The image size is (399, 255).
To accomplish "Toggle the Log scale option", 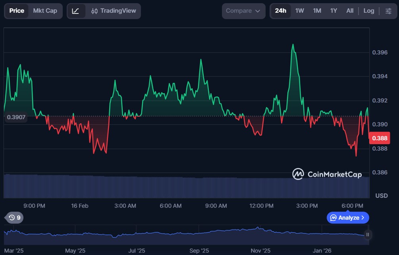I will [x=368, y=11].
